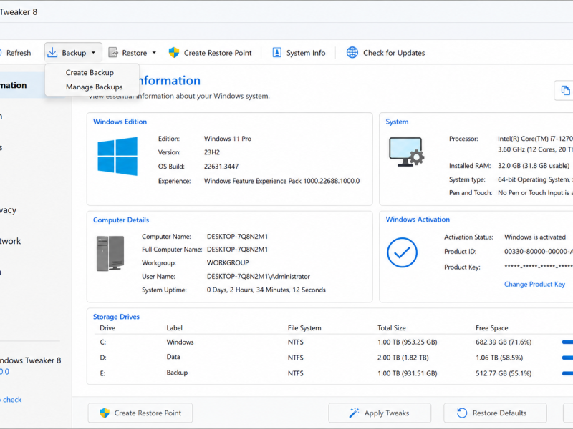
Task: Click Refresh in the toolbar
Action: click(19, 53)
